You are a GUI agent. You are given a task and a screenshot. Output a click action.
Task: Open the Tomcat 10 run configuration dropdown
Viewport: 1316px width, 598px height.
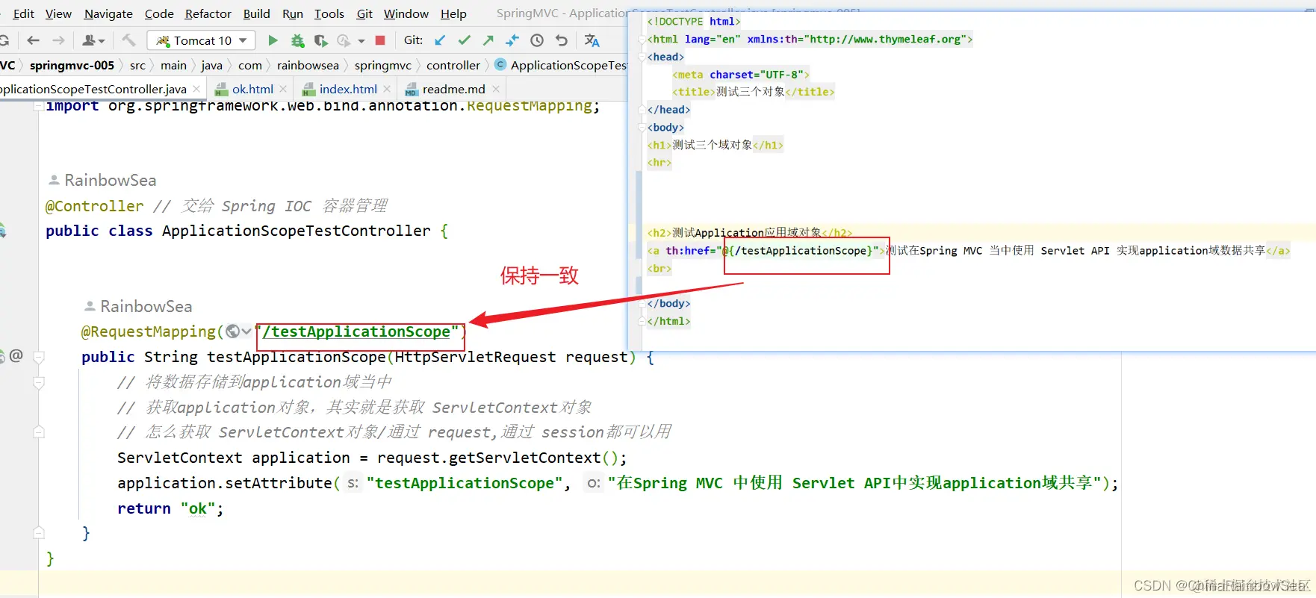[x=202, y=40]
